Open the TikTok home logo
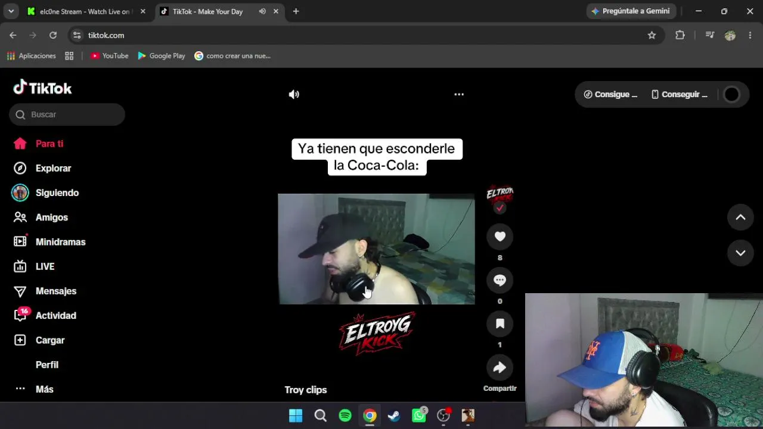This screenshot has width=763, height=429. (x=42, y=88)
